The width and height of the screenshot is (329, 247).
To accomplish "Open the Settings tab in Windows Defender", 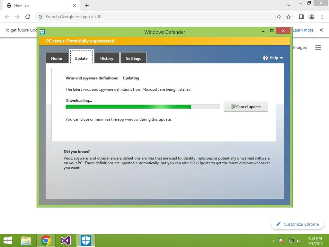I will (x=133, y=58).
